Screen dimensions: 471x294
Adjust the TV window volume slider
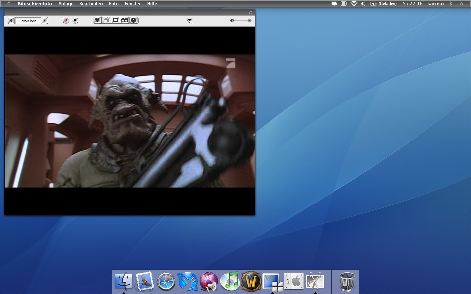243,20
